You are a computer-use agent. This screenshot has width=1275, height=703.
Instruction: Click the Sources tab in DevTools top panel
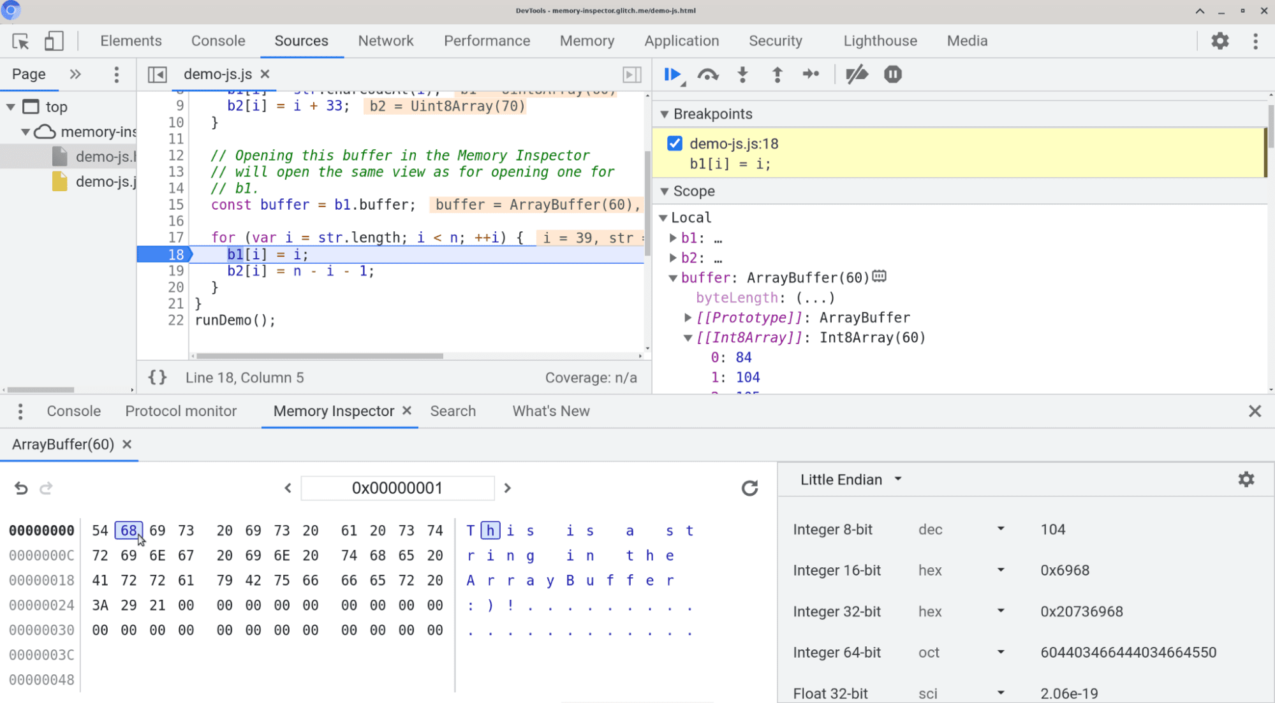coord(300,41)
